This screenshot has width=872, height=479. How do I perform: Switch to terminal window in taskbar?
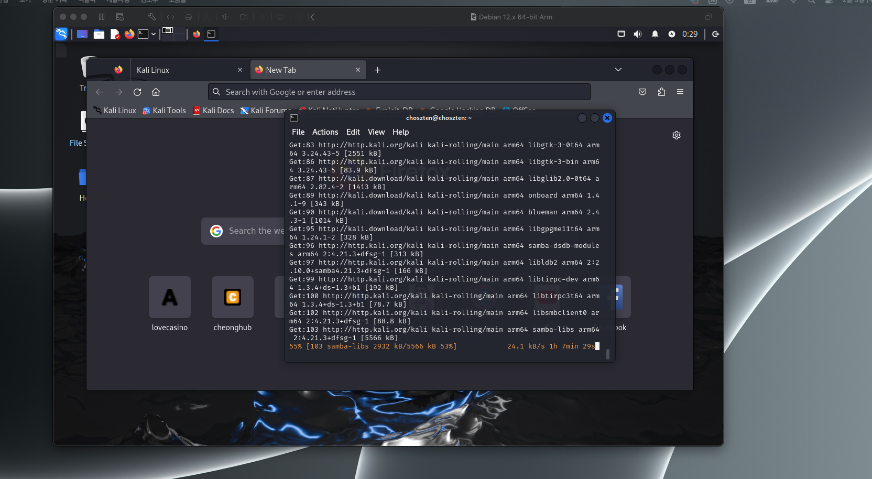(211, 34)
